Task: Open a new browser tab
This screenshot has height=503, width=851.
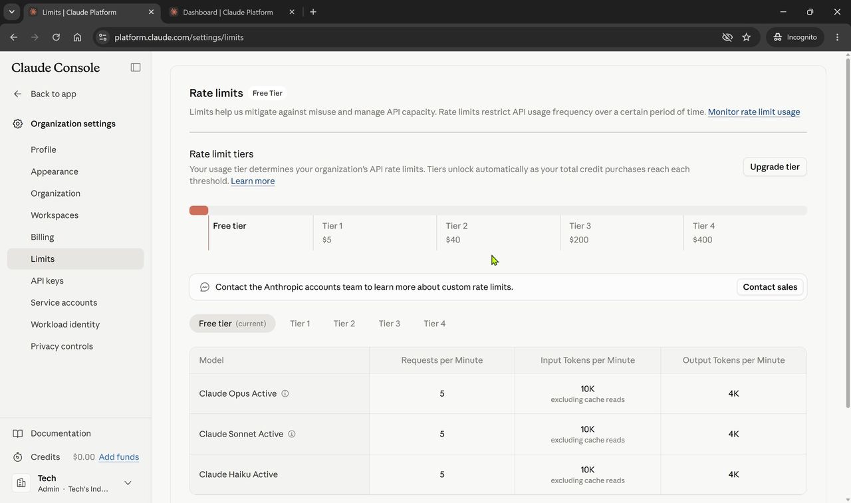Action: (x=313, y=12)
